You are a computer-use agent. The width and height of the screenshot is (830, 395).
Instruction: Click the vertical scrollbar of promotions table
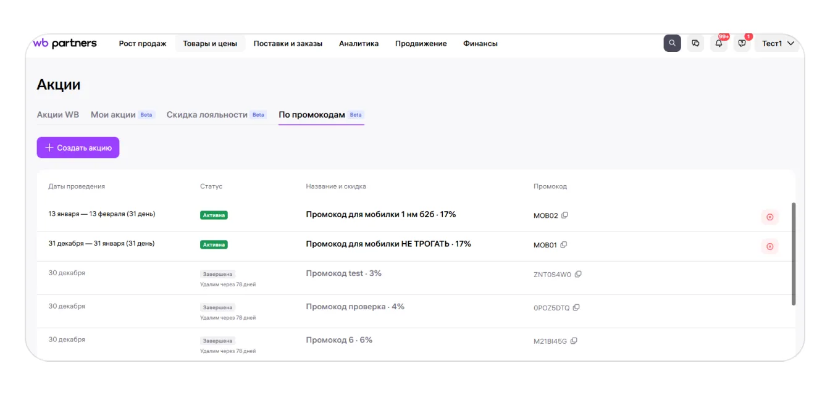tap(794, 253)
